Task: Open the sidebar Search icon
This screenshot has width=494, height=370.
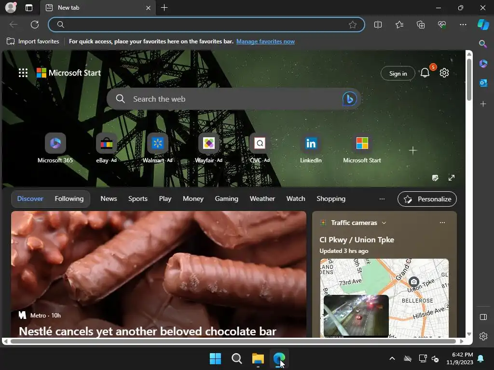Action: 483,44
